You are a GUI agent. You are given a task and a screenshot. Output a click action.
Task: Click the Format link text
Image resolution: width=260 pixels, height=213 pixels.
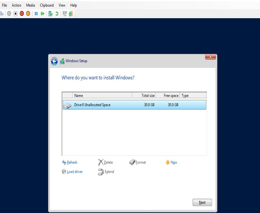(141, 162)
